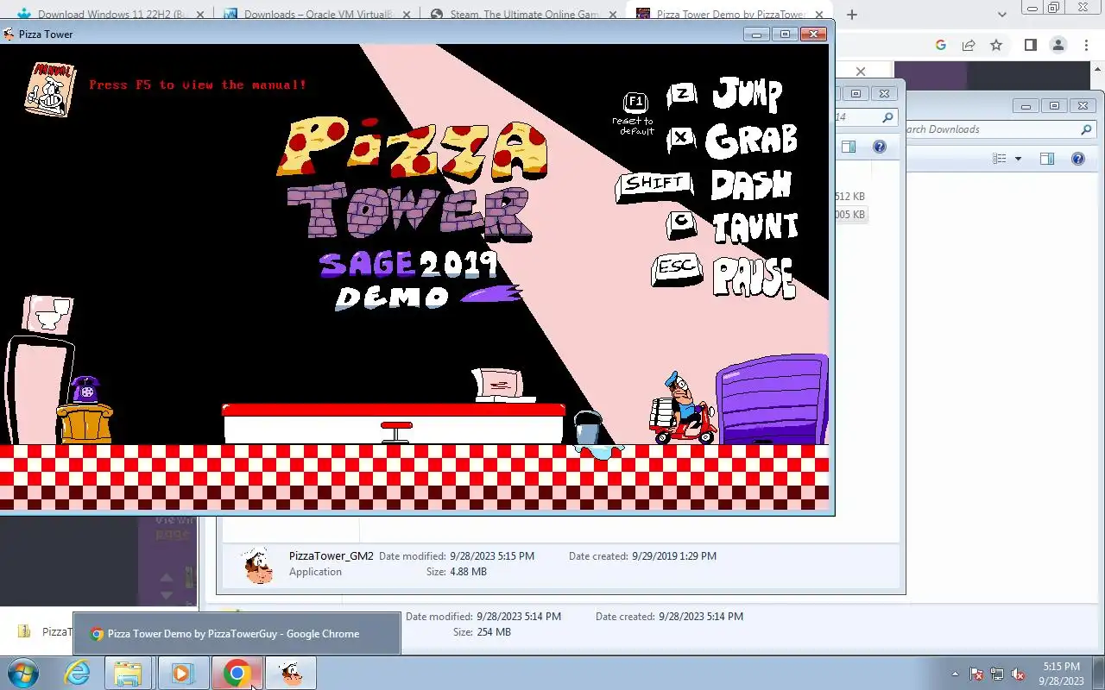Click the PizzaTower_GM2 file name
This screenshot has height=690, width=1105.
(x=331, y=556)
